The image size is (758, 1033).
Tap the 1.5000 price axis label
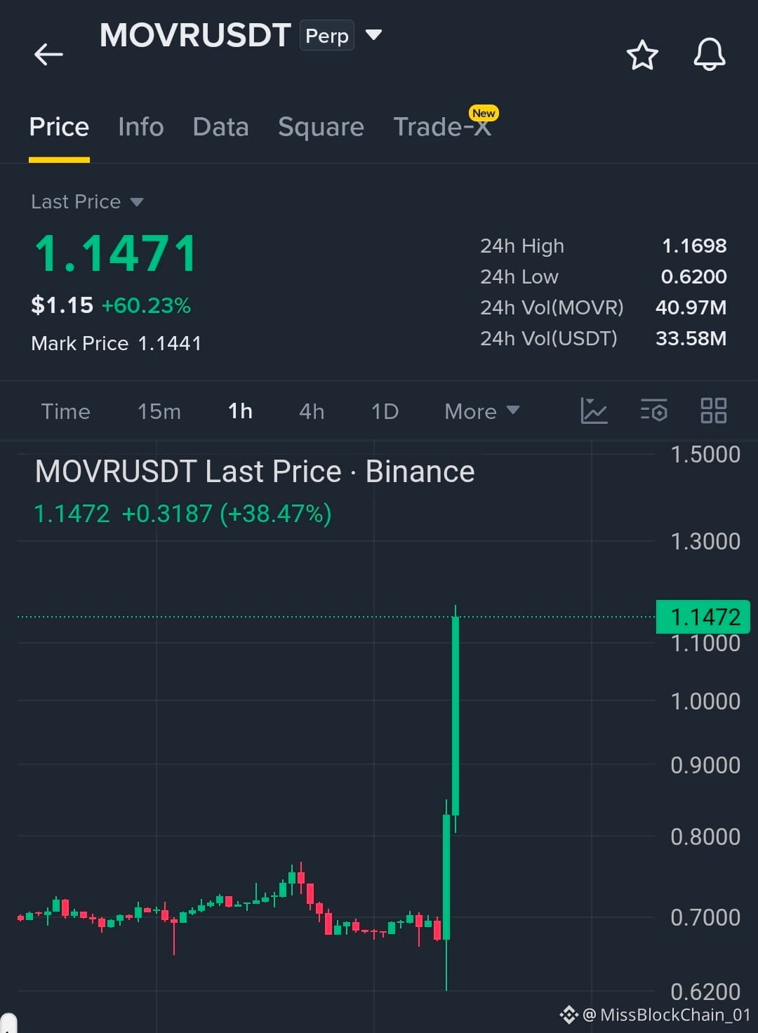pyautogui.click(x=705, y=454)
